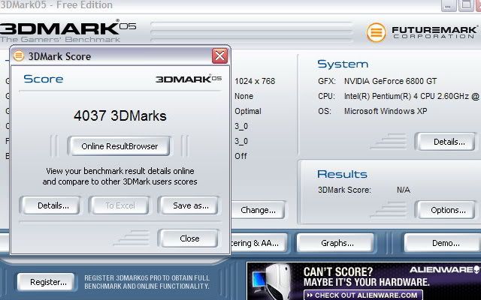Open Filtering & AA... settings
The image size is (481, 300).
pos(259,243)
